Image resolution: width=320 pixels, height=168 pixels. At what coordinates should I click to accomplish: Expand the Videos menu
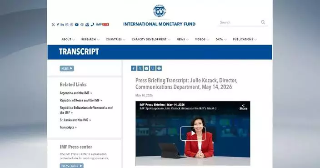[202, 39]
